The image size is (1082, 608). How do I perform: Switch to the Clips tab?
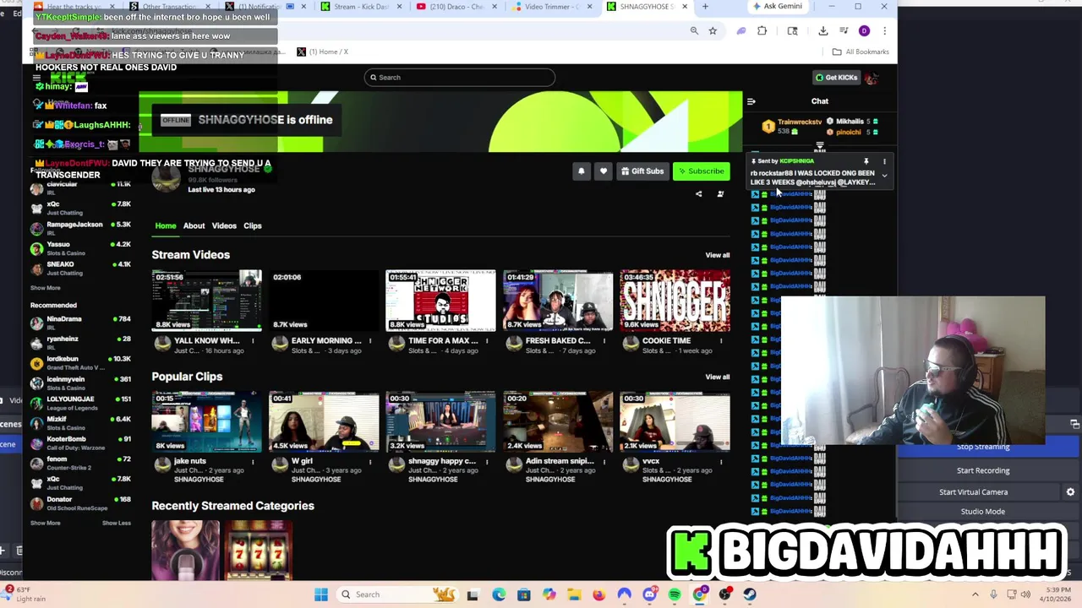coord(253,226)
